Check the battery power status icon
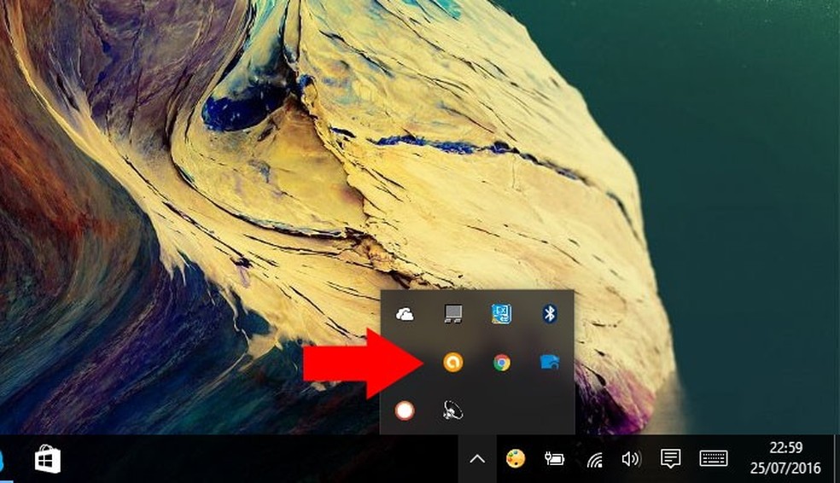The width and height of the screenshot is (840, 483). (554, 459)
